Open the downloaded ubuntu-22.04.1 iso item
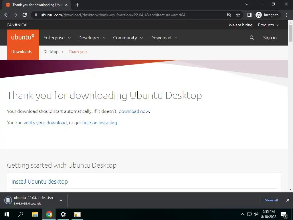This screenshot has height=220, width=293. pos(33,200)
